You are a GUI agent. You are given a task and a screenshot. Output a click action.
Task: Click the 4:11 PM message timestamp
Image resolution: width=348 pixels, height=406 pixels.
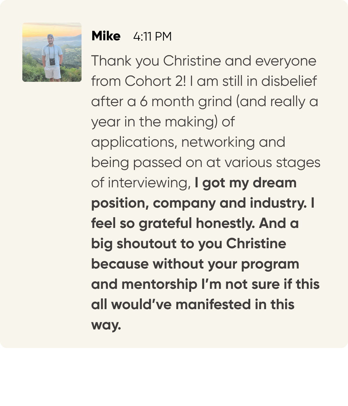pyautogui.click(x=152, y=37)
